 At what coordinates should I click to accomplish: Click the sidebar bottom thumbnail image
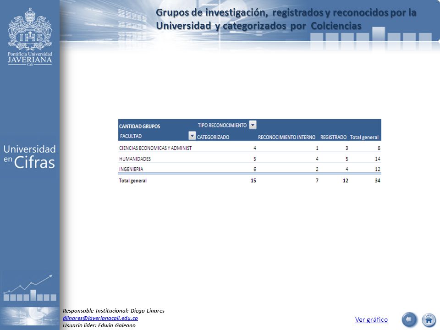point(29,316)
